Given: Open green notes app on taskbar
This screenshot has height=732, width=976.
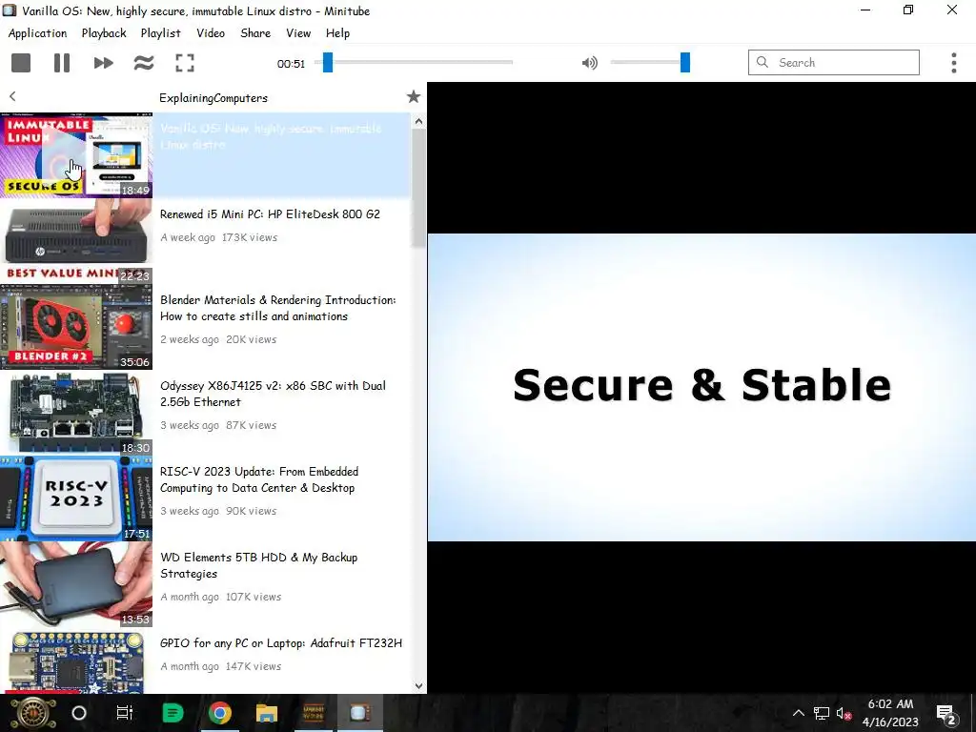Looking at the screenshot, I should (x=173, y=713).
